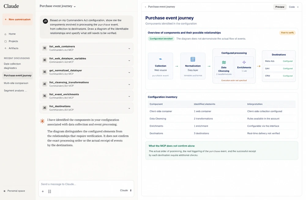
Task: Click the MCP icon beside get_normalized_datalayer
Action: [45, 72]
